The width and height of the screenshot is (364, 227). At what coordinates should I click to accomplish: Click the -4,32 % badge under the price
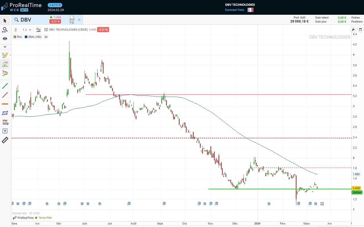pos(55,21)
